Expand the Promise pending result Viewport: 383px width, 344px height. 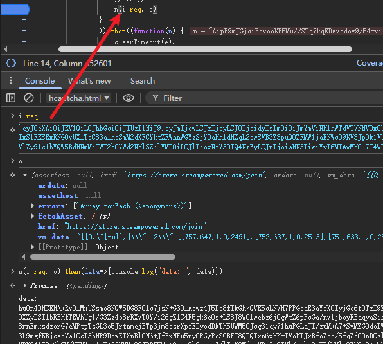pyautogui.click(x=24, y=285)
